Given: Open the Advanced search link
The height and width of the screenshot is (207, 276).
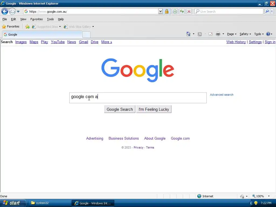Looking at the screenshot, I should [222, 95].
